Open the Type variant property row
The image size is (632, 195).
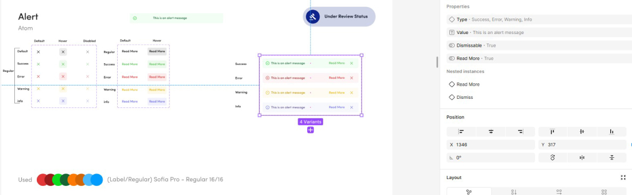(x=539, y=19)
